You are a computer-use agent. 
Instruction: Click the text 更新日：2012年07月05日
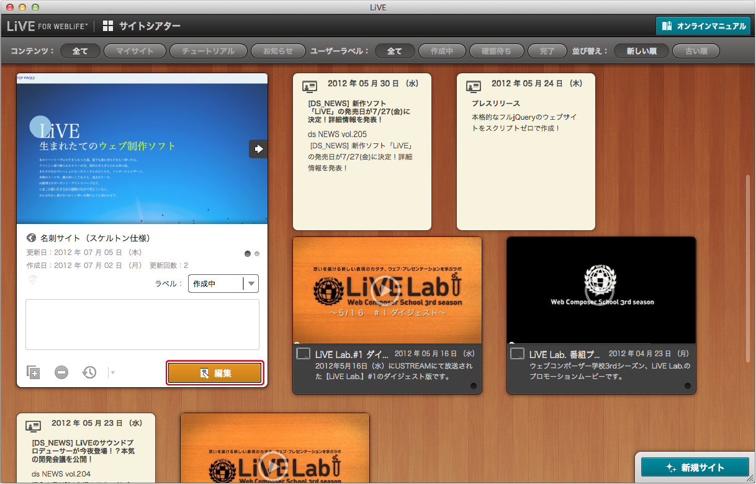tap(84, 253)
